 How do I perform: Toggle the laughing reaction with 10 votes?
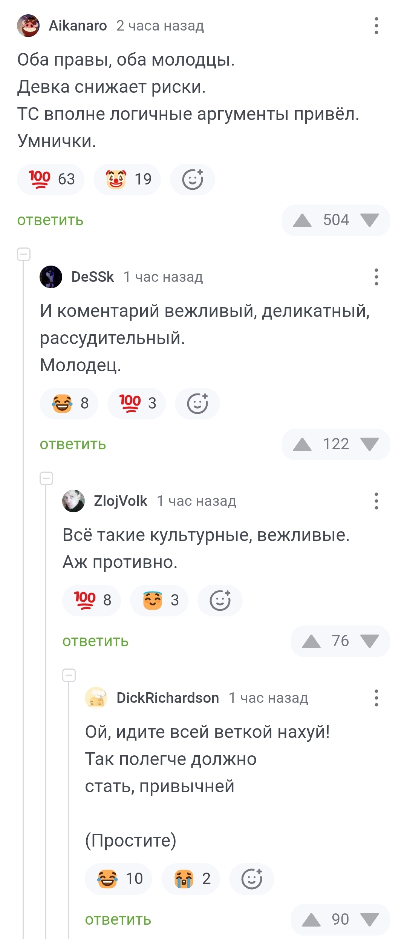119,879
